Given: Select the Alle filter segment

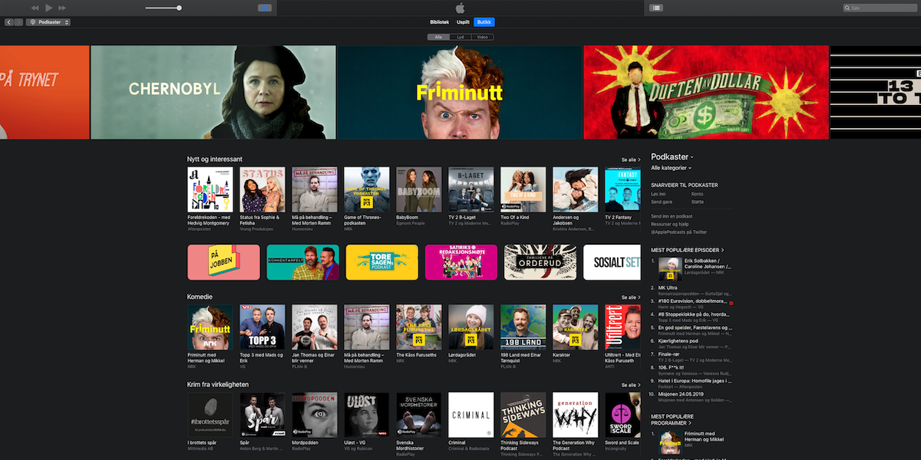Looking at the screenshot, I should 438,37.
